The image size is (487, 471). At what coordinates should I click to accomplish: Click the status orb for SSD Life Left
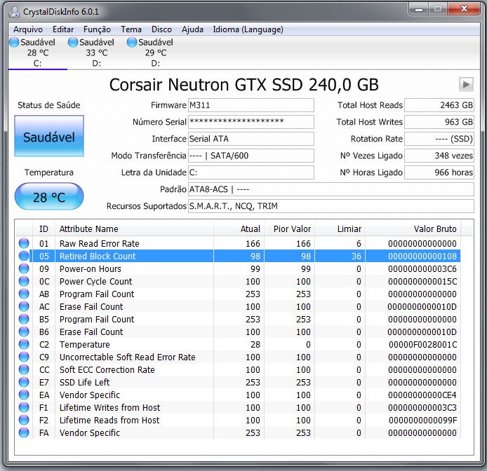click(x=24, y=382)
